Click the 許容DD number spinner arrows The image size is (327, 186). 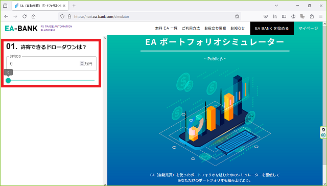82,63
